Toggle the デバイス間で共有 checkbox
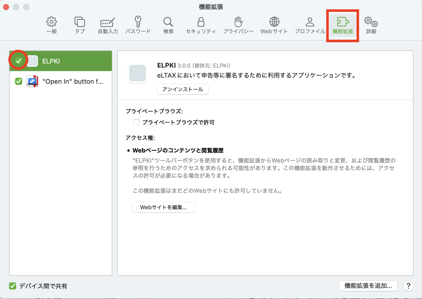 click(x=13, y=286)
